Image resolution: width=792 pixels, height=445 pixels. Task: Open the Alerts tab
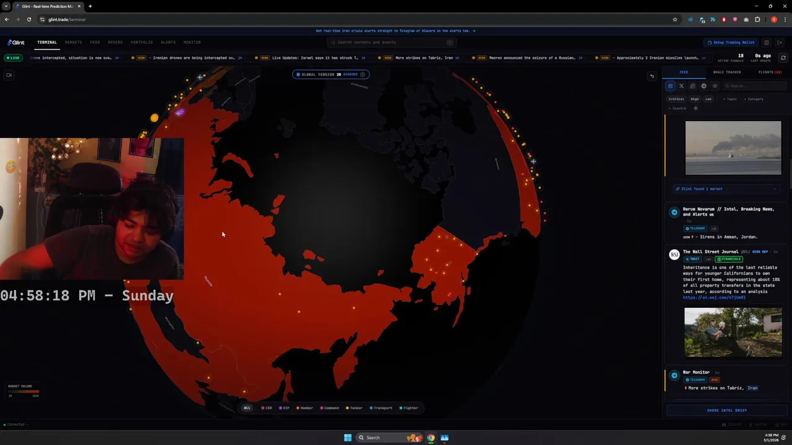[168, 43]
